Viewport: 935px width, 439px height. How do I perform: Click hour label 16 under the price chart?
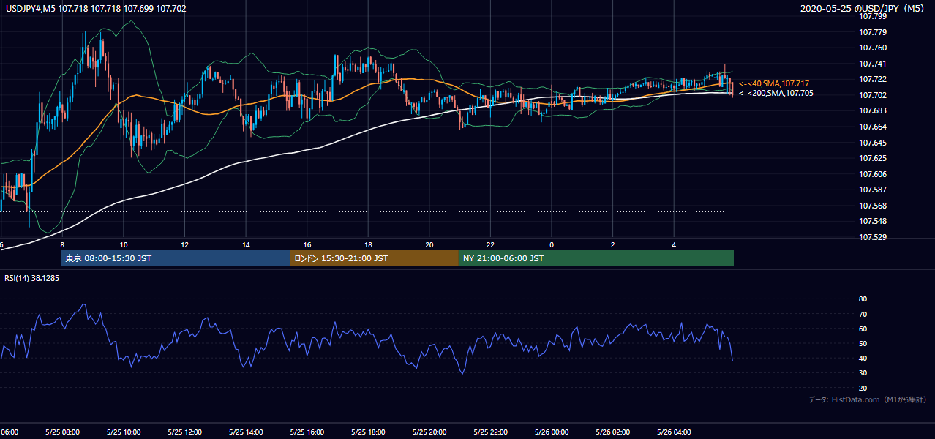click(x=307, y=245)
